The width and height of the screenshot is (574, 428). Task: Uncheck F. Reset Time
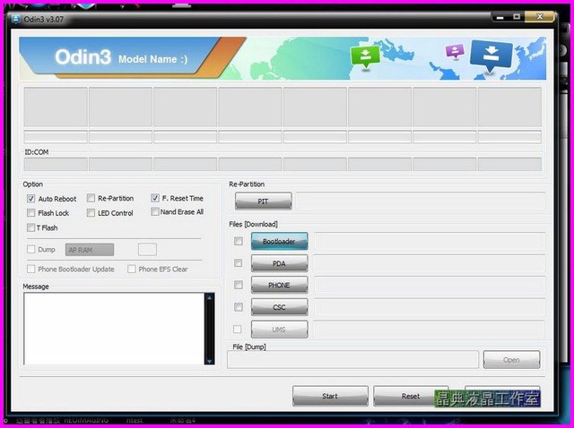155,199
